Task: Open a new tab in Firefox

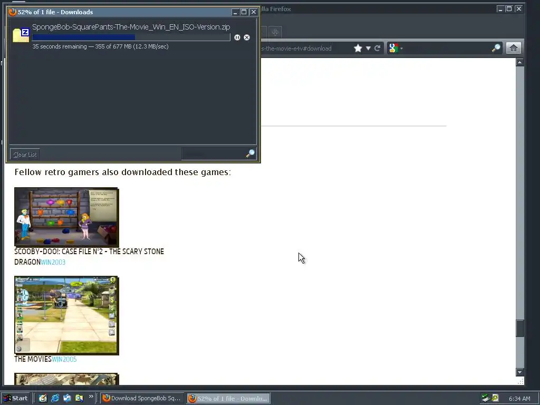Action: point(275,32)
